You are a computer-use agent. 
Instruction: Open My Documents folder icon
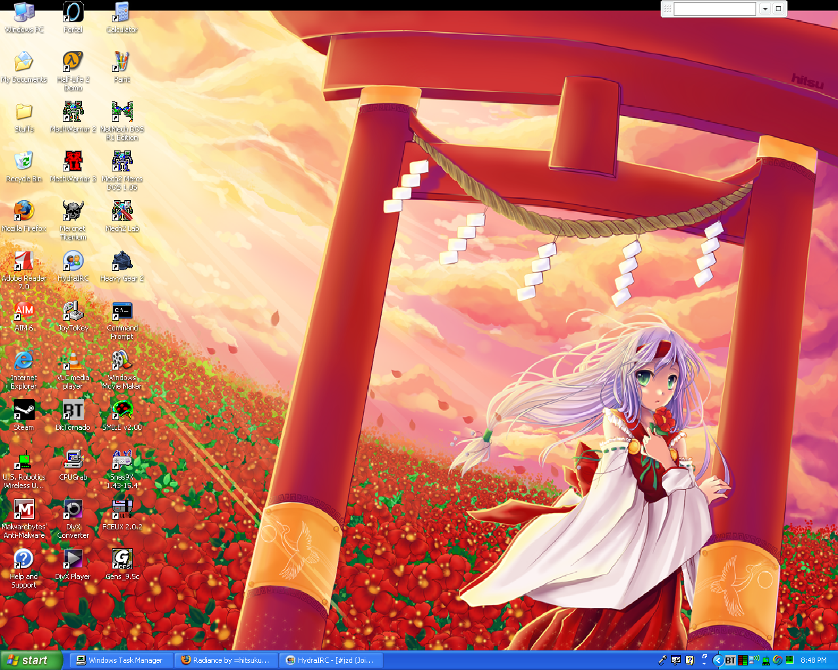coord(24,67)
